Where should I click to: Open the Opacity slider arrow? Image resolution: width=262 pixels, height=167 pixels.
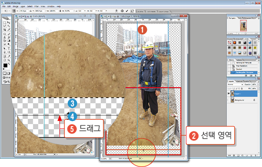pyautogui.click(x=258, y=84)
